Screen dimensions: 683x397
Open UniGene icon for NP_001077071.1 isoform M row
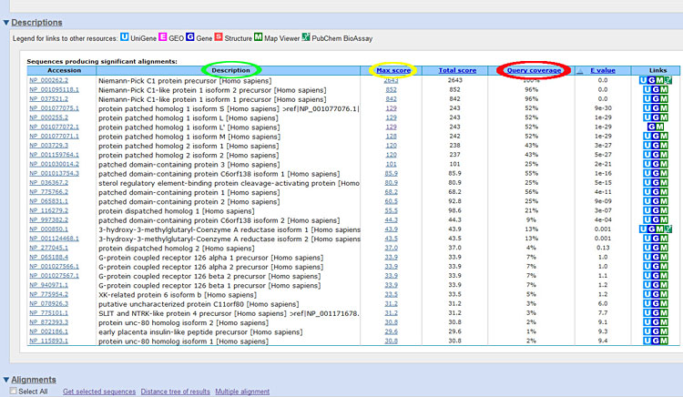coord(647,137)
